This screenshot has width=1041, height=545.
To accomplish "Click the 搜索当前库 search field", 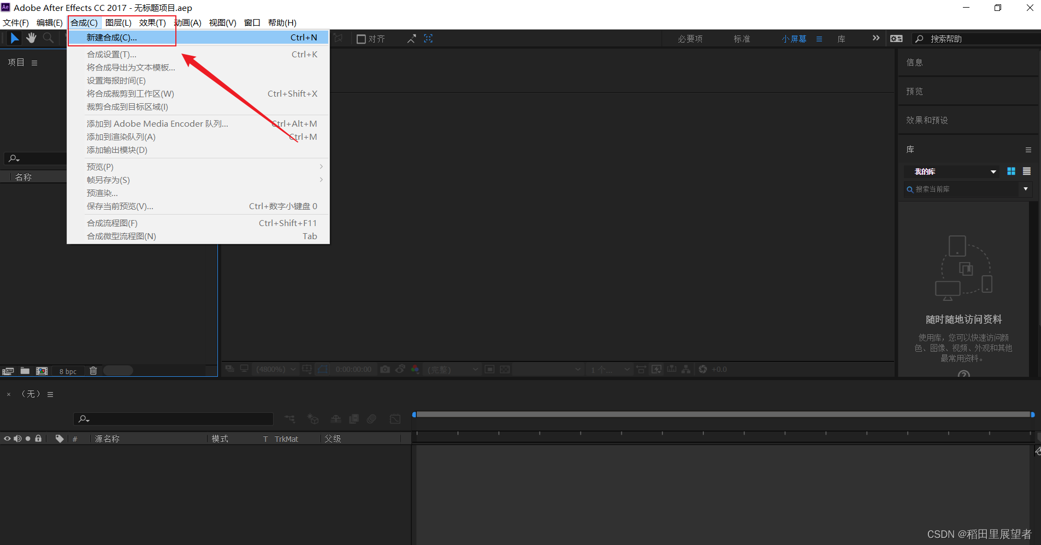I will click(x=961, y=189).
